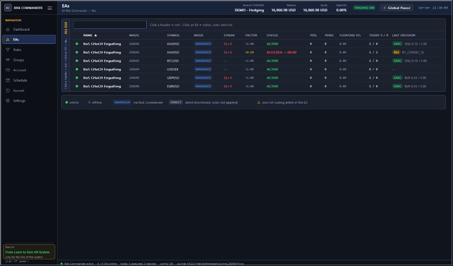Click the RC Risk Commander logo
This screenshot has height=266, width=453.
coord(8,8)
